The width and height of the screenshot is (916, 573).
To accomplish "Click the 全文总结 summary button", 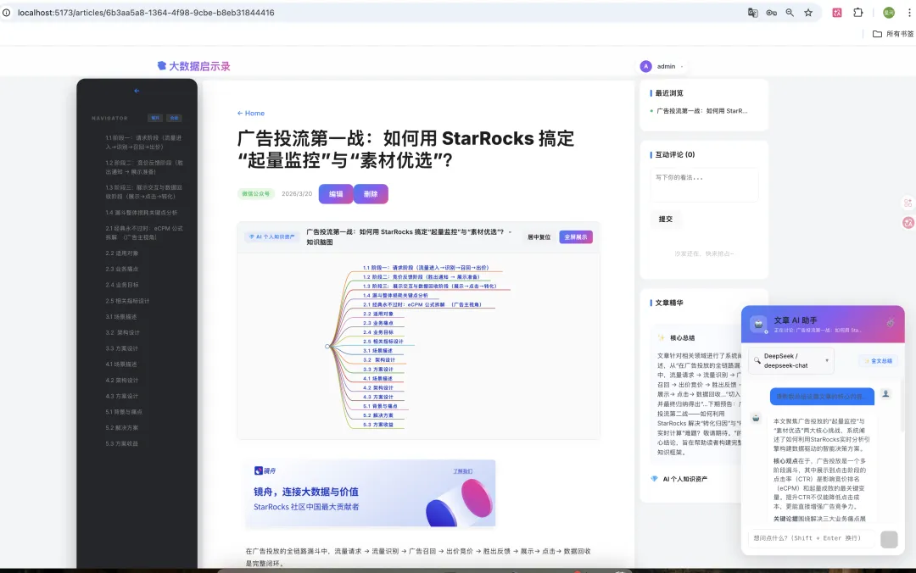I will coord(878,361).
